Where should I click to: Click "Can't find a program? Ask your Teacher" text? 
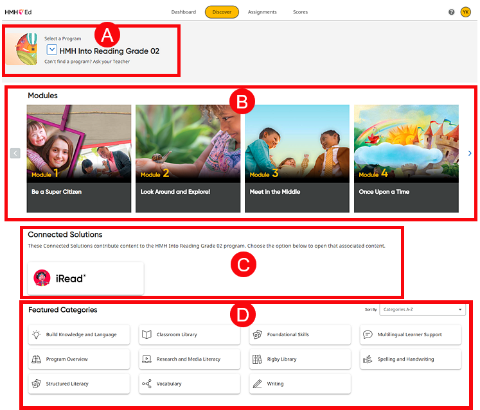coord(87,62)
